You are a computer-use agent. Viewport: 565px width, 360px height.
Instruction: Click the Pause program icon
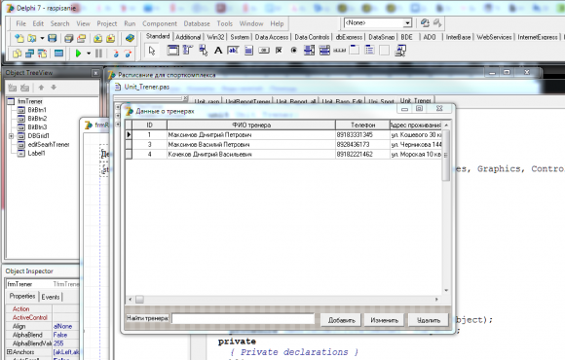pyautogui.click(x=98, y=54)
